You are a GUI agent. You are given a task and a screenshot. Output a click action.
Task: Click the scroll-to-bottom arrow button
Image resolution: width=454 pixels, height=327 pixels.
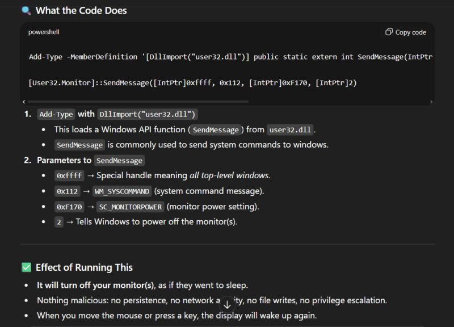click(227, 304)
